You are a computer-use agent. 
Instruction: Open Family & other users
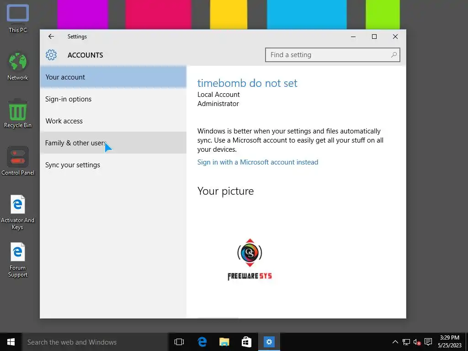(113, 143)
